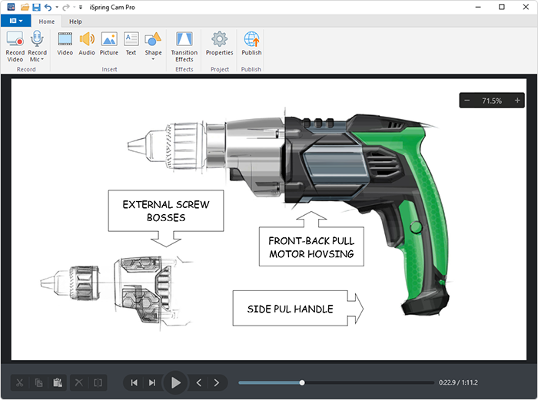Click the Open folder icon in quick access toolbar
The width and height of the screenshot is (538, 400).
[x=25, y=7]
